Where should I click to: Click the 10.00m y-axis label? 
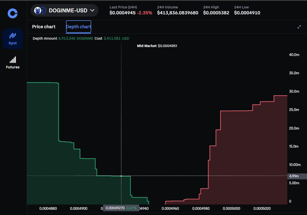coord(294,165)
